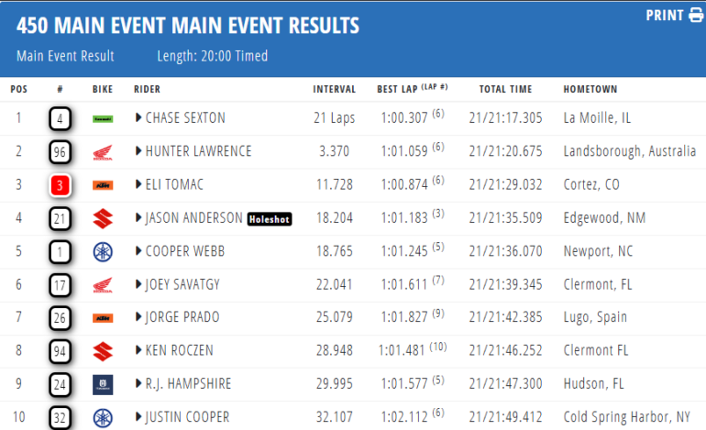Click Eli Tomac's KTM bike logo
The image size is (706, 430).
coord(103,185)
